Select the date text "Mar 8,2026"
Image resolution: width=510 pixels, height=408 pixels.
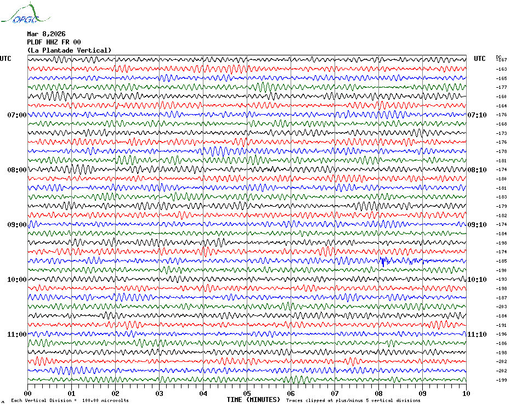(46, 34)
